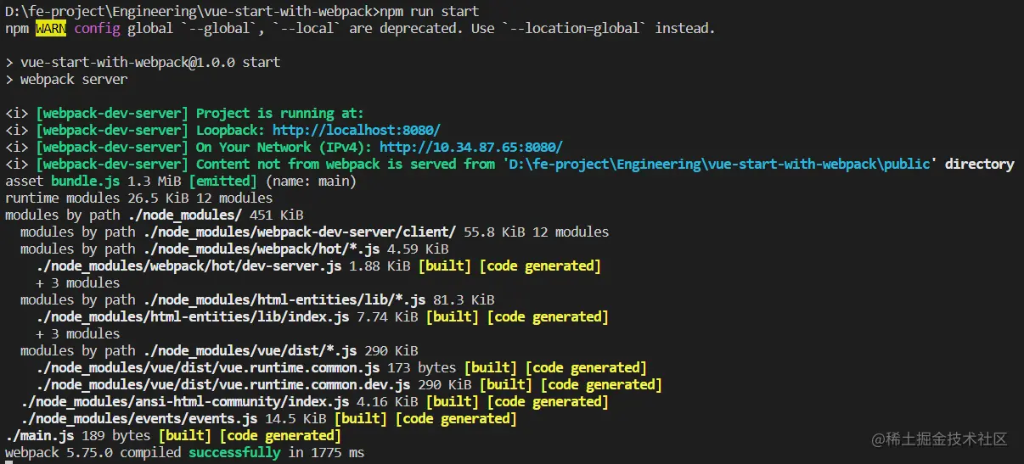Screen dimensions: 1024x464
Task: Click events/events.js file path
Action: [138, 418]
